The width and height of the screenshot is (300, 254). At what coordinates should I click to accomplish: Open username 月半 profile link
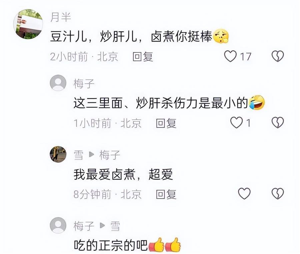tap(61, 17)
